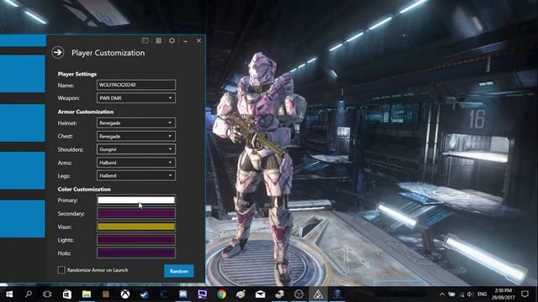This screenshot has height=302, width=538.
Task: Click the window-layout icon in launcher title bar
Action: [145, 41]
